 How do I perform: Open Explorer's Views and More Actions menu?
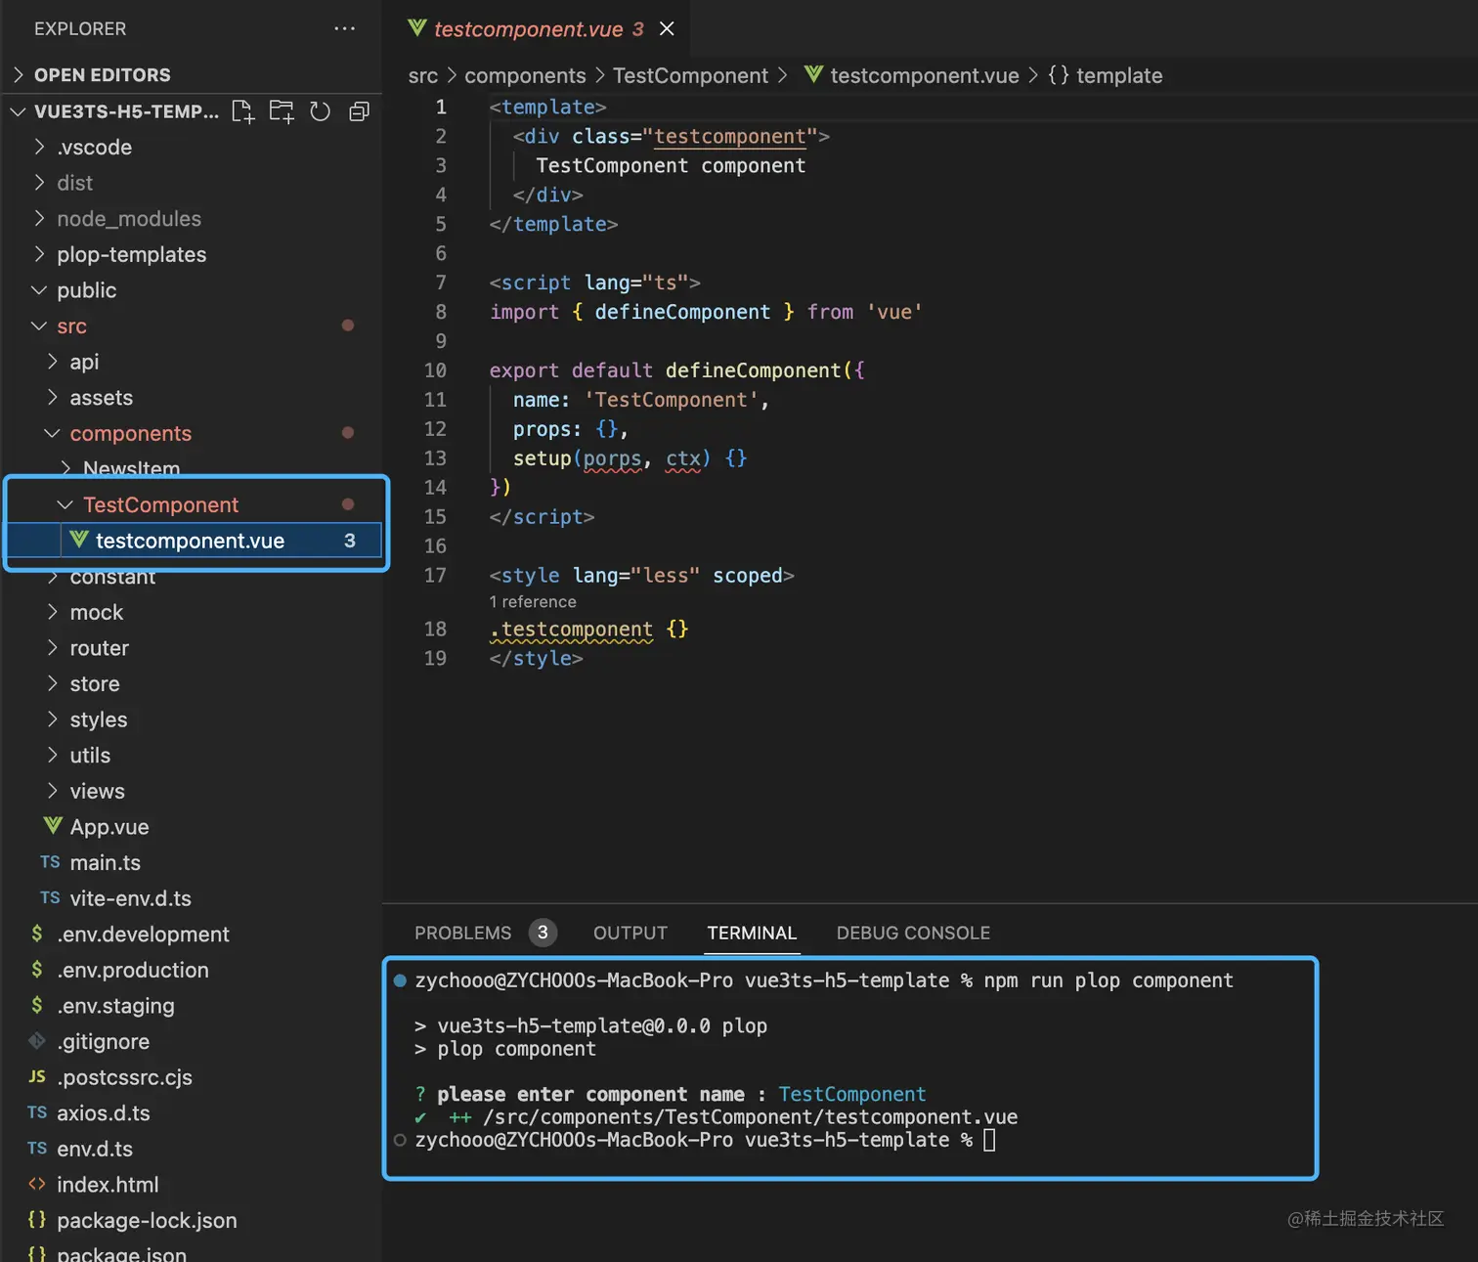(344, 28)
